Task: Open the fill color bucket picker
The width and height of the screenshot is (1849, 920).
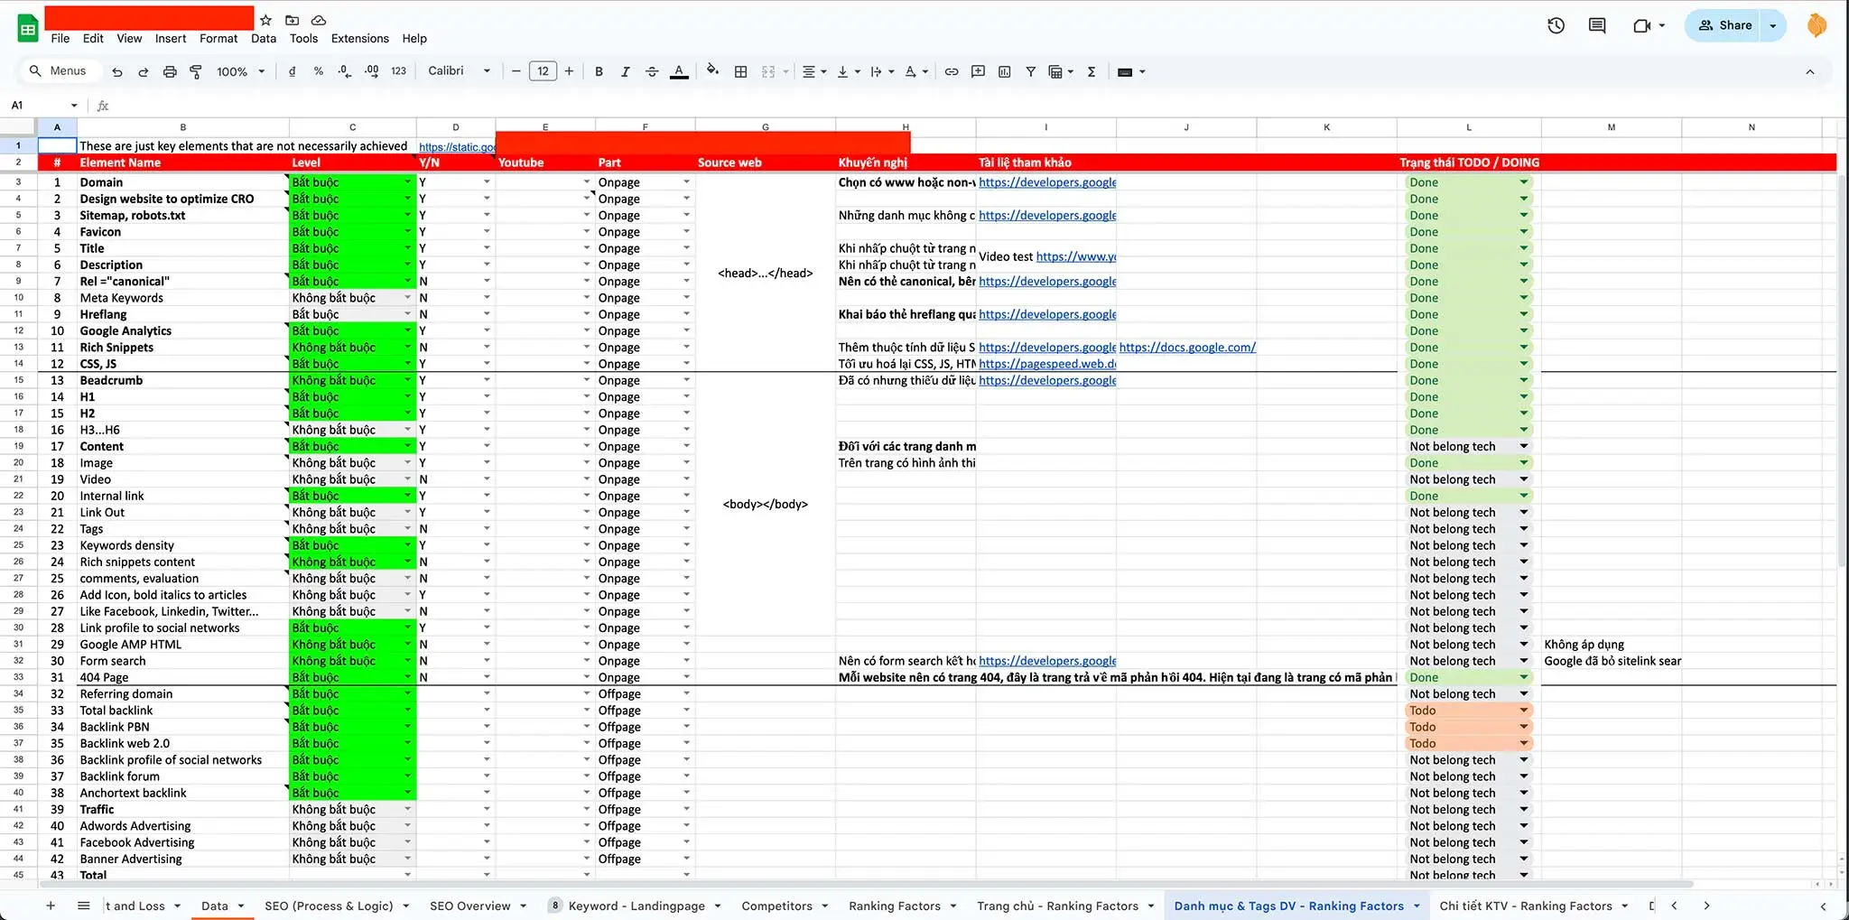Action: click(713, 71)
